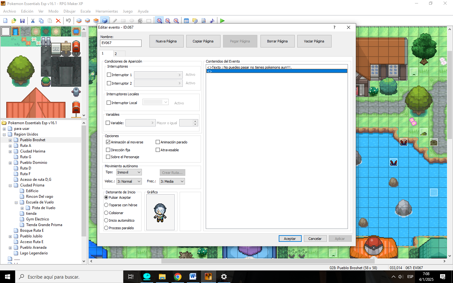Enable the Interruptor 1 checkbox

pos(109,75)
